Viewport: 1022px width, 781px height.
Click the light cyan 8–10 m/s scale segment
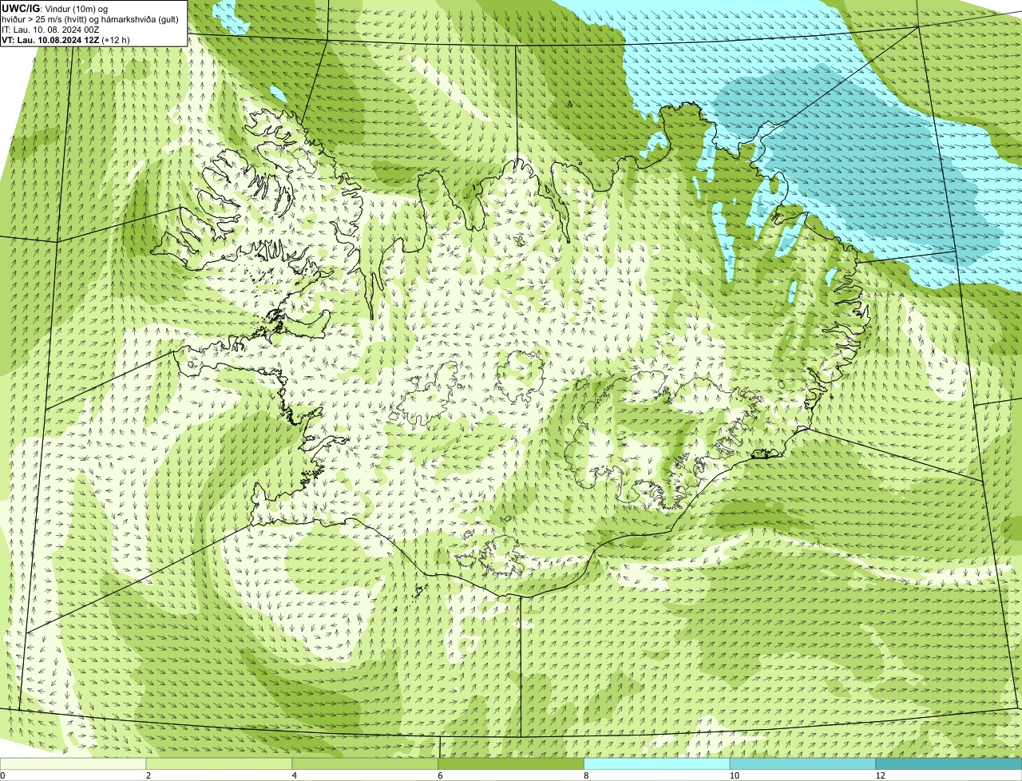point(657,763)
